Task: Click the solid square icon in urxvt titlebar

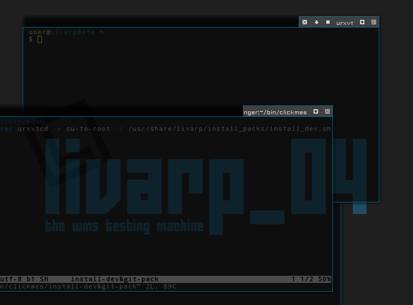Action: click(x=328, y=22)
